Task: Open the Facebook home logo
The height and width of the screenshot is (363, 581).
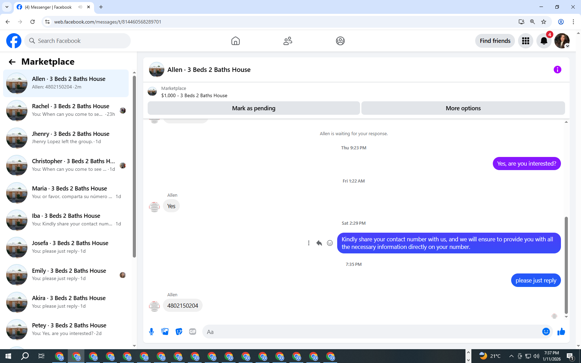Action: click(x=14, y=41)
